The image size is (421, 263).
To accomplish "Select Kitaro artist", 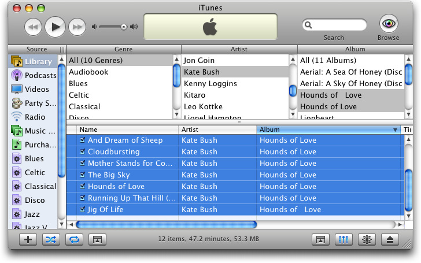I will pos(235,95).
